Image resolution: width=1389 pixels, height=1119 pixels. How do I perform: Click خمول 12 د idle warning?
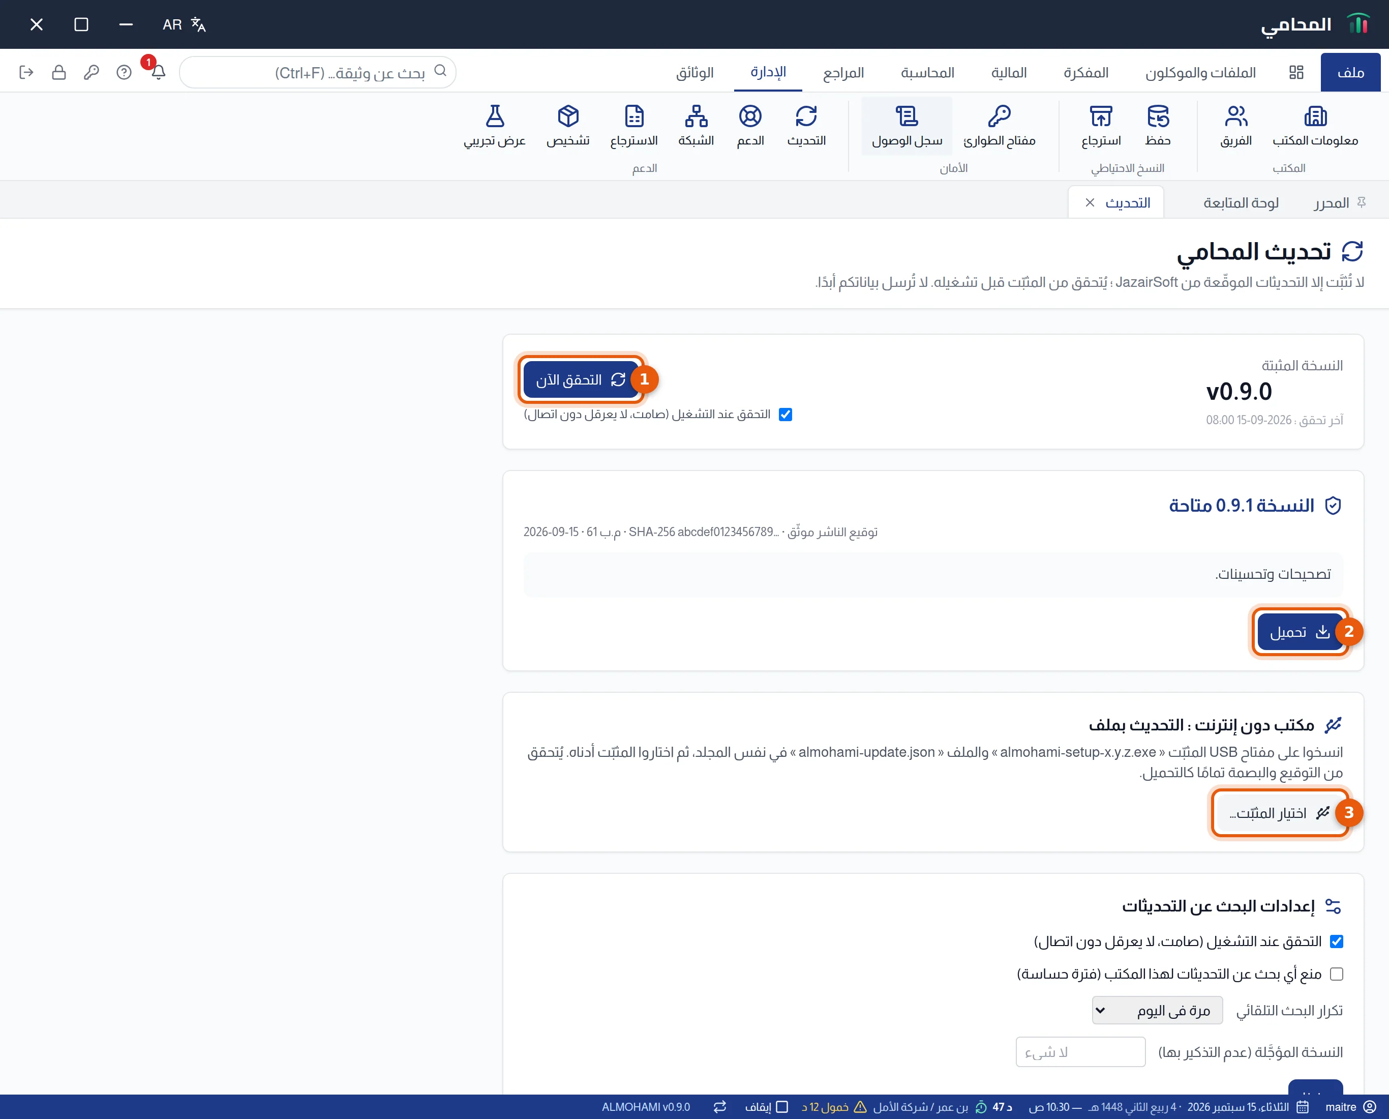click(x=834, y=1107)
